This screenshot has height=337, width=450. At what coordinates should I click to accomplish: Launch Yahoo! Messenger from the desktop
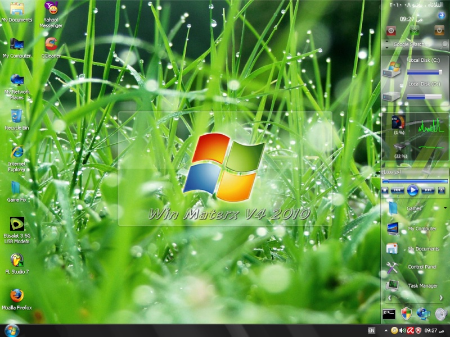click(51, 15)
